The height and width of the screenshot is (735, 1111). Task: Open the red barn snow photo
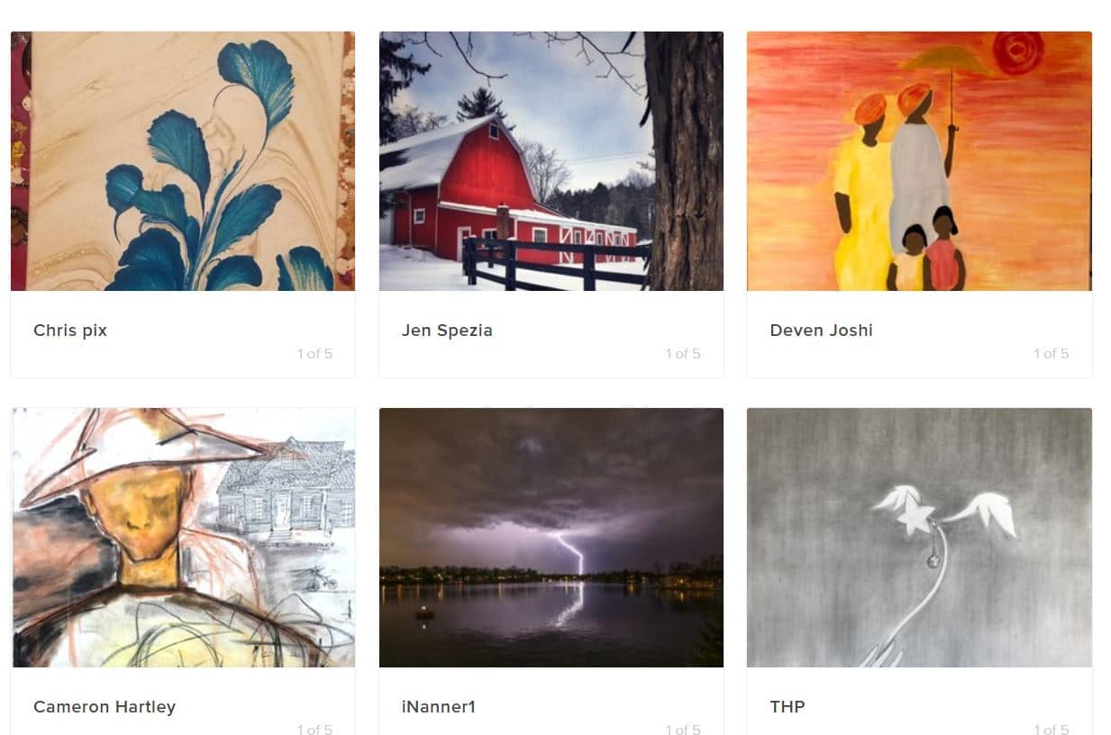pyautogui.click(x=551, y=161)
